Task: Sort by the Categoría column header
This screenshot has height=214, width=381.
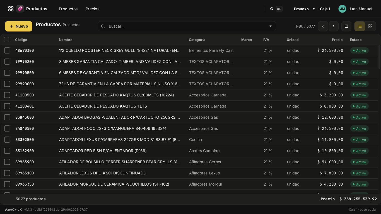Action: pos(197,40)
